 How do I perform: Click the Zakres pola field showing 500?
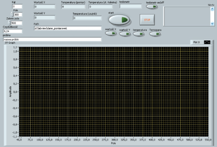click(x=17, y=23)
